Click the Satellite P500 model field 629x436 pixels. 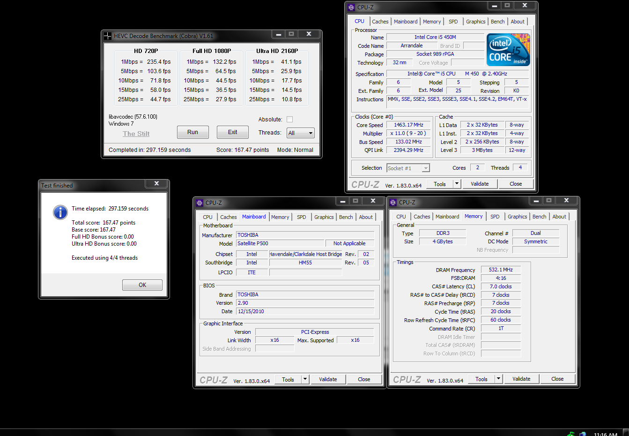[280, 243]
